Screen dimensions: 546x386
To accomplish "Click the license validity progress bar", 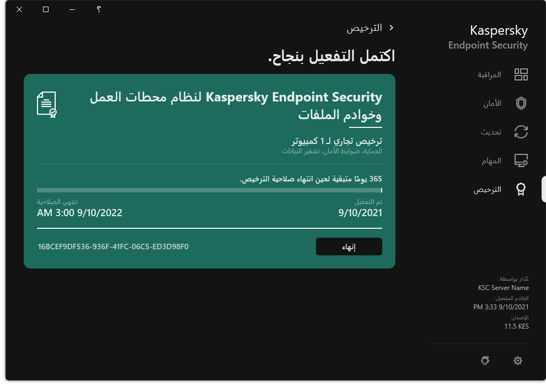I will coord(209,191).
